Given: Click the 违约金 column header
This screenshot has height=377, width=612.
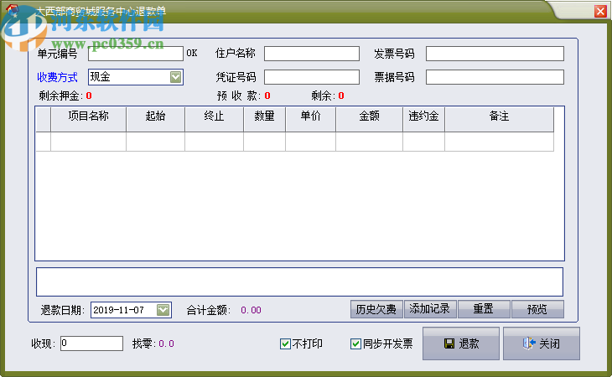Looking at the screenshot, I should (x=423, y=119).
